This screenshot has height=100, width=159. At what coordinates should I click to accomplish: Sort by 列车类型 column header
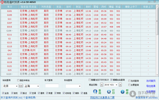coord(46,7)
